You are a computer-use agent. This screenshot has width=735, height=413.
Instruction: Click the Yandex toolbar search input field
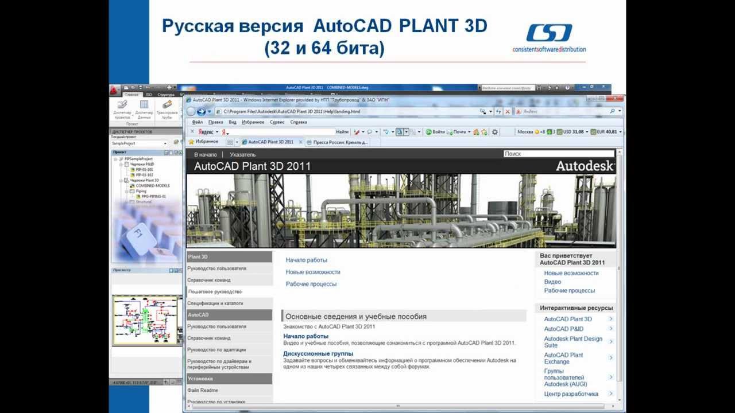282,132
